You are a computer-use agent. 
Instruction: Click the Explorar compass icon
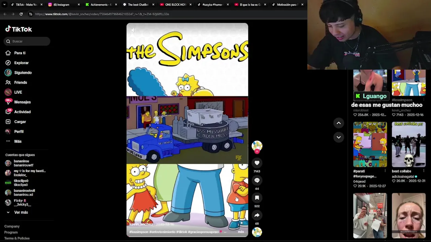(8, 63)
